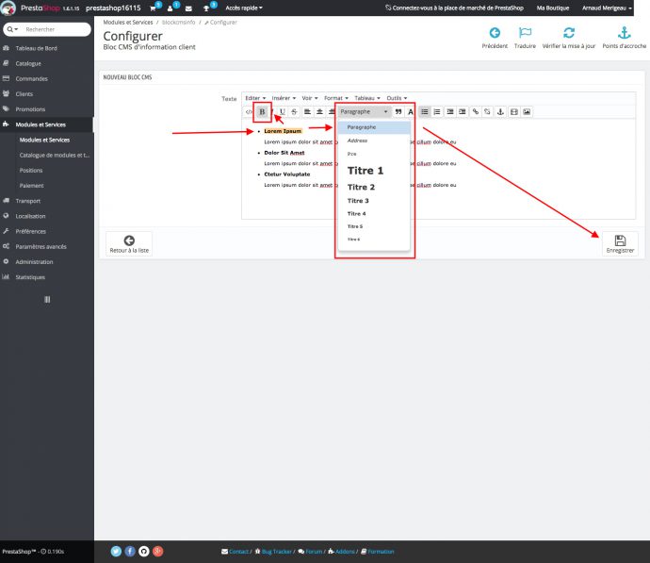Insert a blockquote with the quote icon
Image resolution: width=650 pixels, height=563 pixels.
pos(398,111)
